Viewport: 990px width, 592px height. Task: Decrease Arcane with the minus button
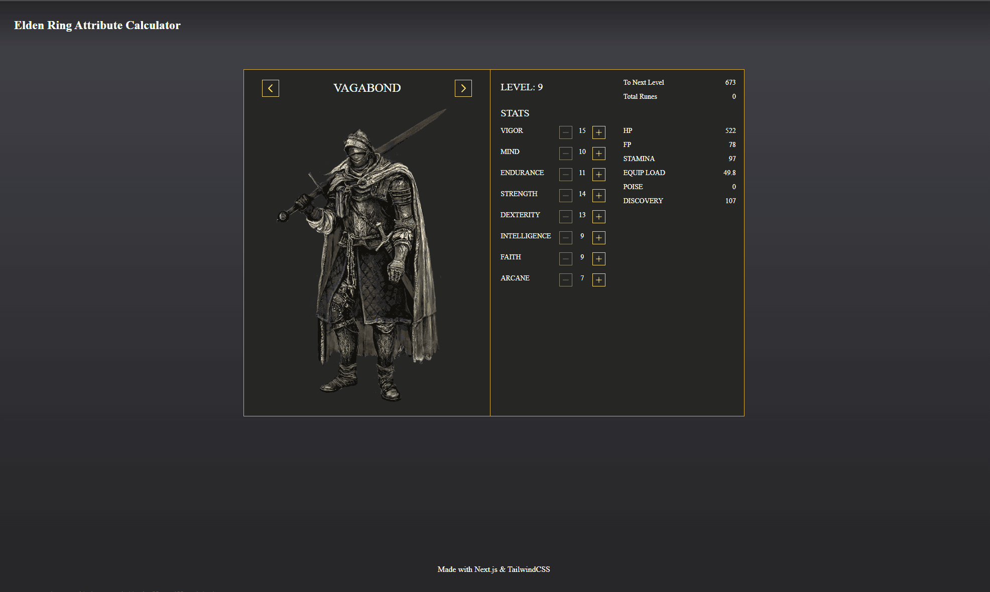click(565, 280)
